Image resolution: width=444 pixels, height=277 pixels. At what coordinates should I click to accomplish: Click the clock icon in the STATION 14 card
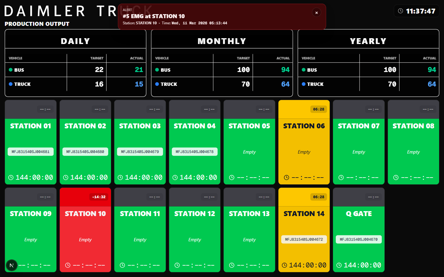[285, 265]
